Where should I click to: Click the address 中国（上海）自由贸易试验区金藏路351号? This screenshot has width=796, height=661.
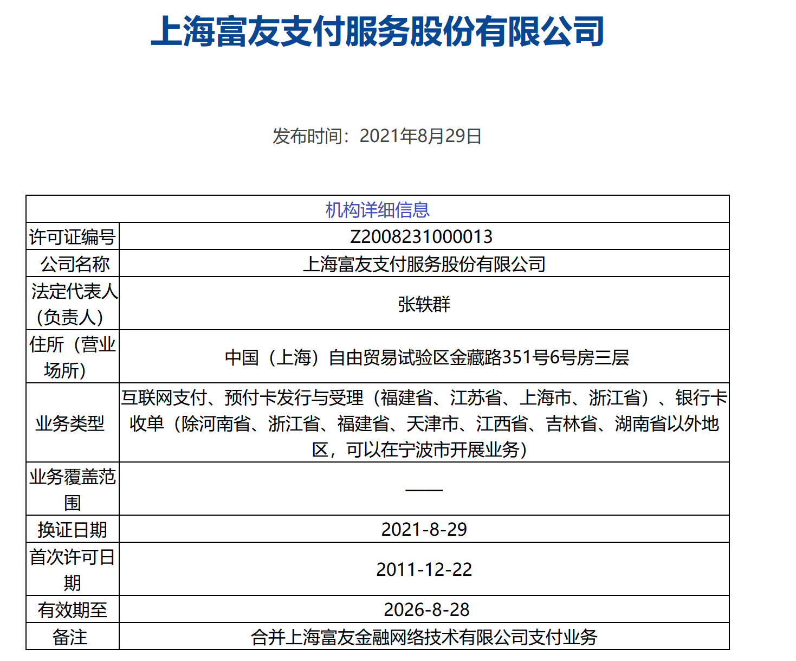[x=427, y=357]
